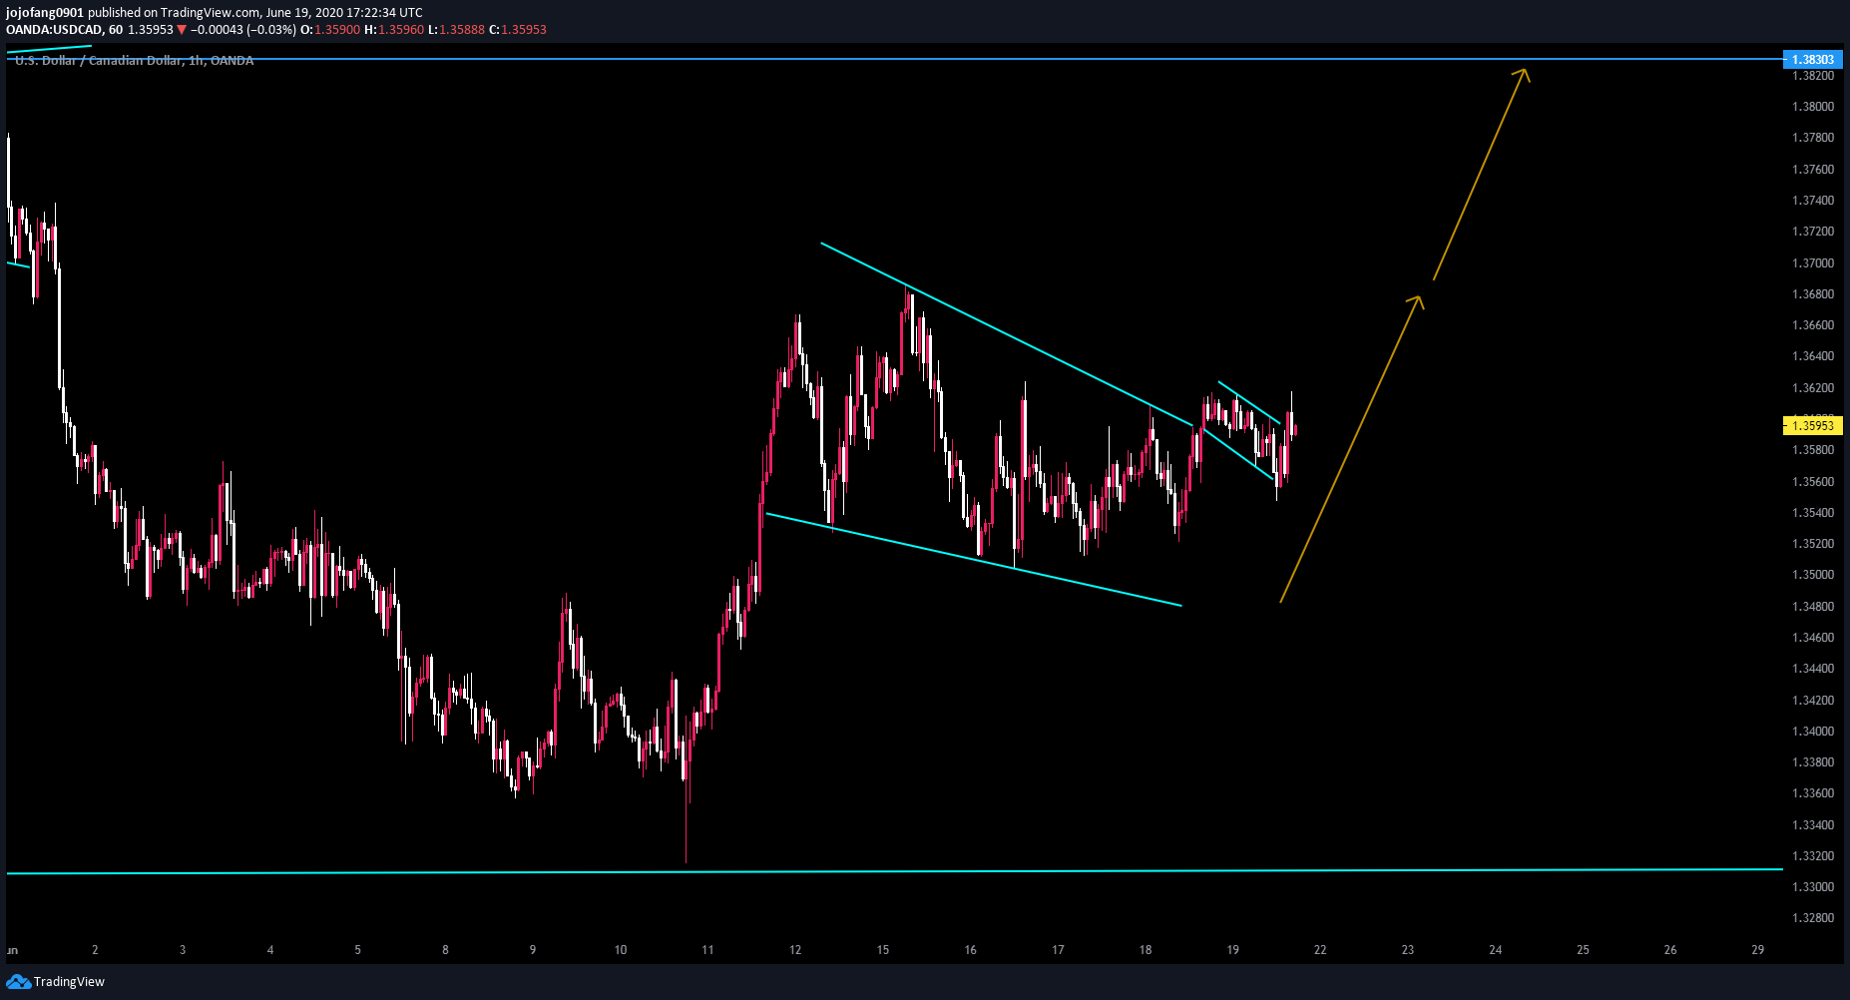Click date label 19 on time axis
Image resolution: width=1850 pixels, height=1000 pixels.
coord(1233,950)
